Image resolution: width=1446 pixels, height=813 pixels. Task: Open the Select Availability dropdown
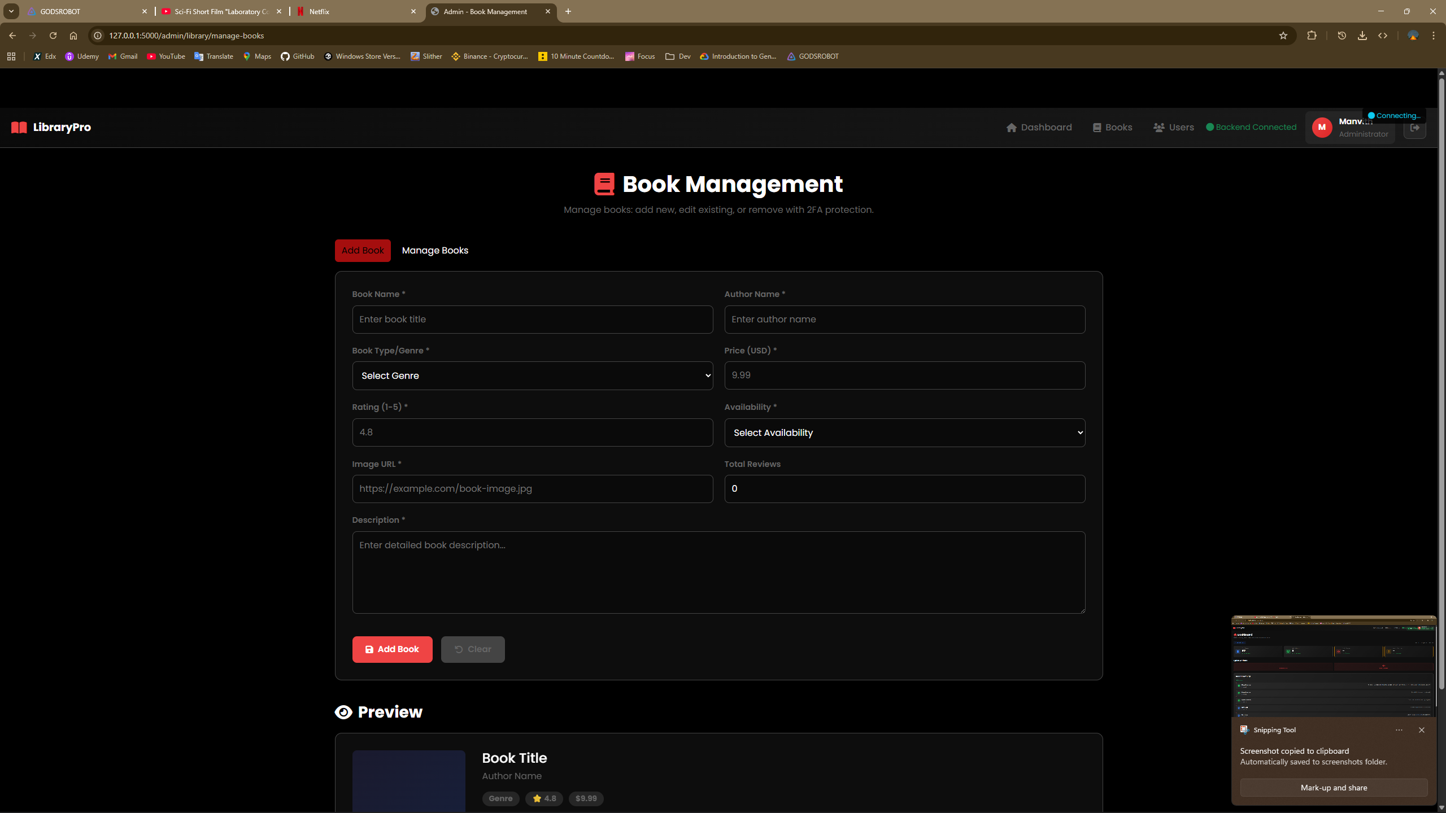pos(903,432)
